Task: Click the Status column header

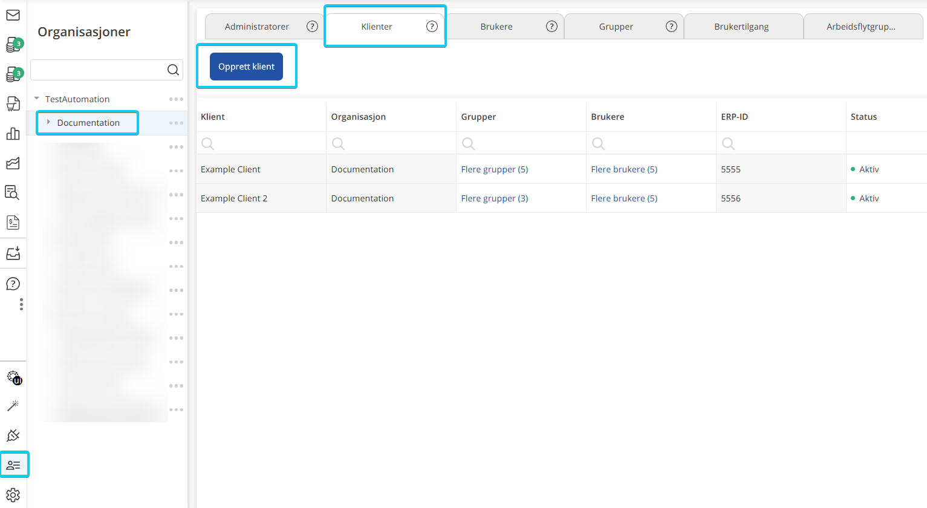Action: coord(864,117)
